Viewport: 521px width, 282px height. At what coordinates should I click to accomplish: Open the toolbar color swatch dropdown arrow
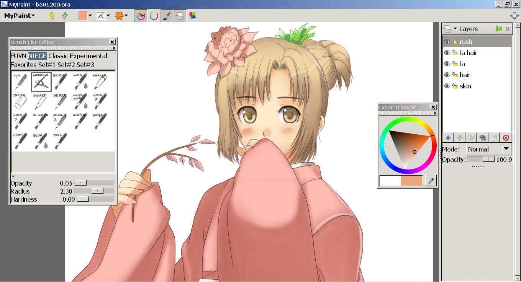(90, 16)
